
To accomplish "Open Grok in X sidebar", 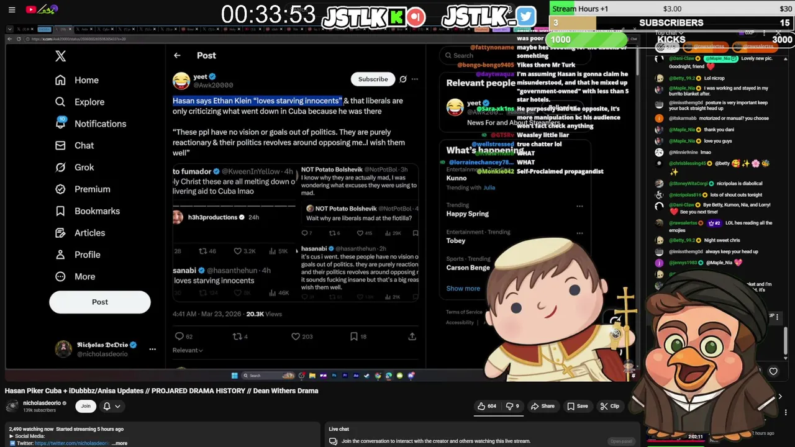I will [75, 167].
